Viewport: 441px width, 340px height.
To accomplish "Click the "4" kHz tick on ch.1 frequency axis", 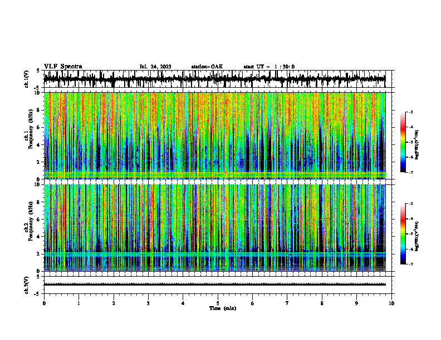I will pos(39,145).
